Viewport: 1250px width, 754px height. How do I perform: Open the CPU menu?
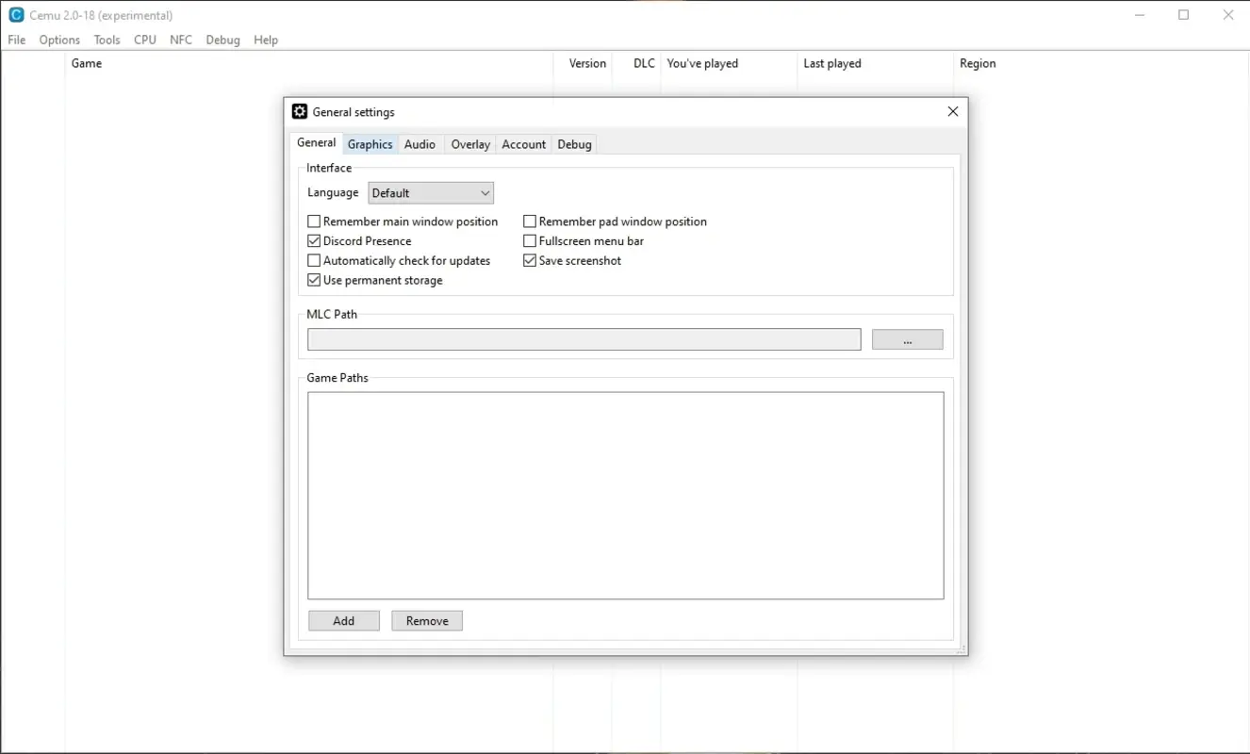tap(144, 40)
